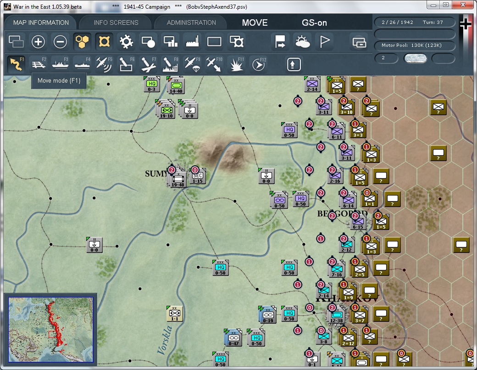Toggle the stacked unit counters display icon
The width and height of the screenshot is (477, 370).
pos(16,42)
